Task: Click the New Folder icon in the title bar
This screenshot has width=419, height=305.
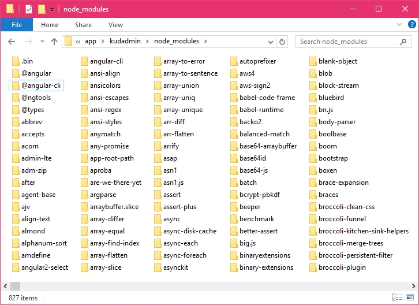Action: (42, 9)
